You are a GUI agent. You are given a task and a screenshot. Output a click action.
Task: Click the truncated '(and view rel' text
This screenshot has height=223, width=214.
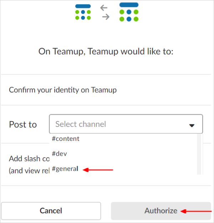tap(29, 171)
